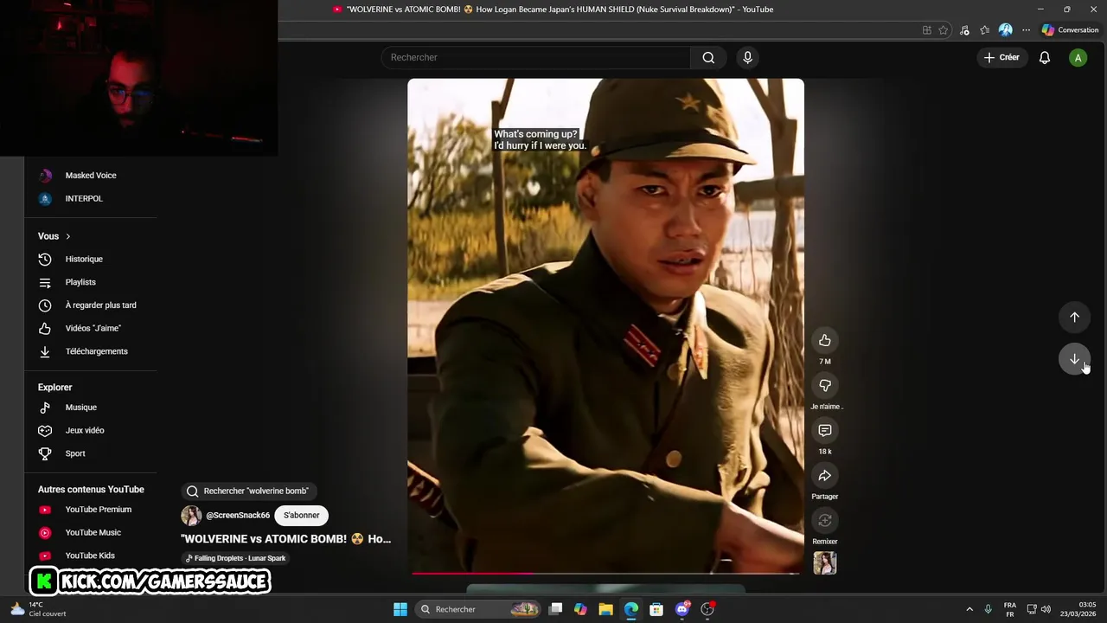Open Vidéos "J'aime" in the sidebar
Viewport: 1107px width, 623px height.
click(91, 328)
